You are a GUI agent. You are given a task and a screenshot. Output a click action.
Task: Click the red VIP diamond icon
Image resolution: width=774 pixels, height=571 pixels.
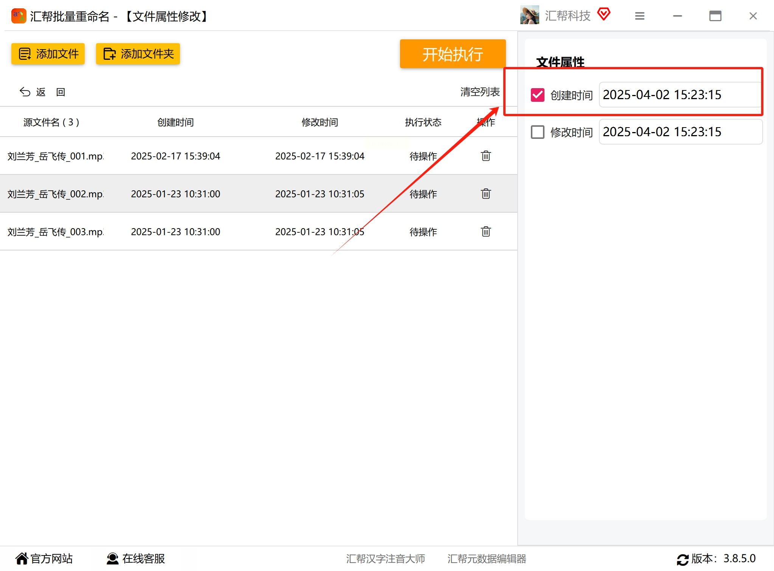click(604, 14)
